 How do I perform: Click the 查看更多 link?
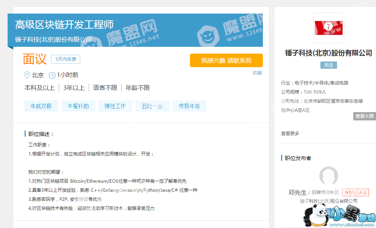tap(290, 134)
